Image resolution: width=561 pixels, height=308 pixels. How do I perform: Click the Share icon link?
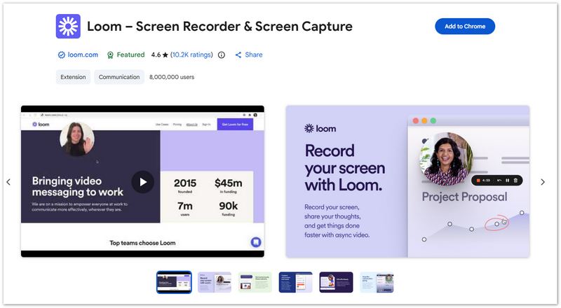[238, 55]
